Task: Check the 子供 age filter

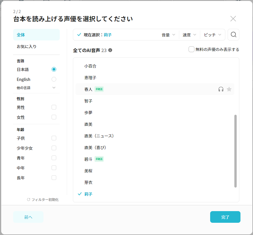Action: (54, 138)
